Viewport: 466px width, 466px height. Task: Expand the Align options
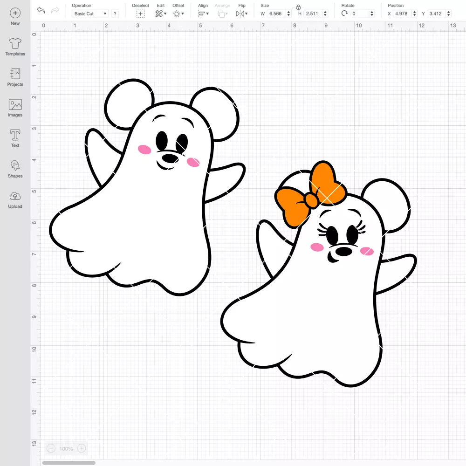[203, 14]
